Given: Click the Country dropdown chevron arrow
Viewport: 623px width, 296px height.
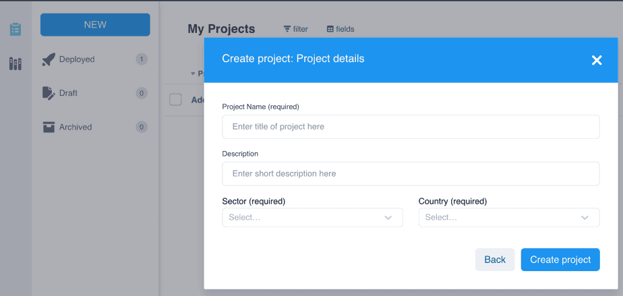Looking at the screenshot, I should [585, 218].
